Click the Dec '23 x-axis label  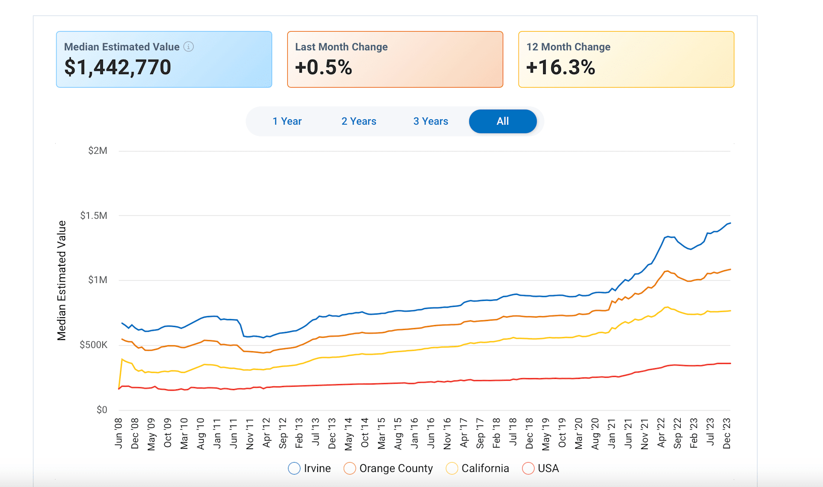[x=727, y=434]
